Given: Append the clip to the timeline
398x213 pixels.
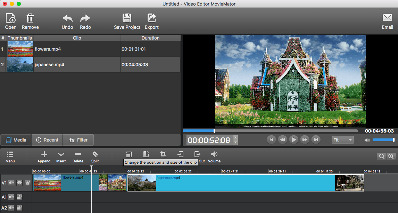Looking at the screenshot, I should [x=44, y=156].
